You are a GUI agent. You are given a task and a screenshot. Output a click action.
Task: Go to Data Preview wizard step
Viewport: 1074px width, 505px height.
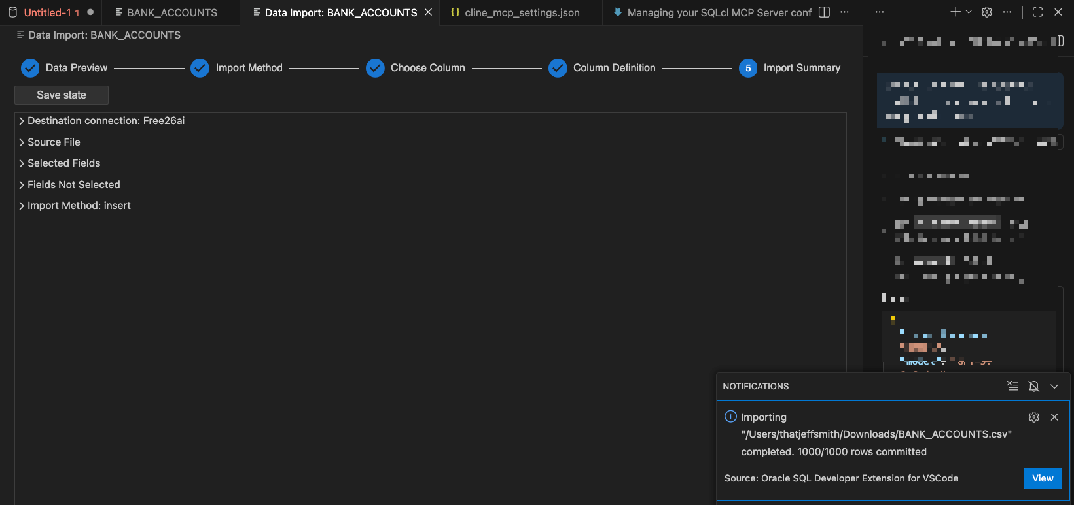30,68
